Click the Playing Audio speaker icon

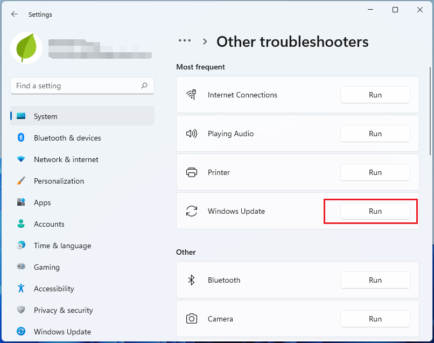pos(192,134)
